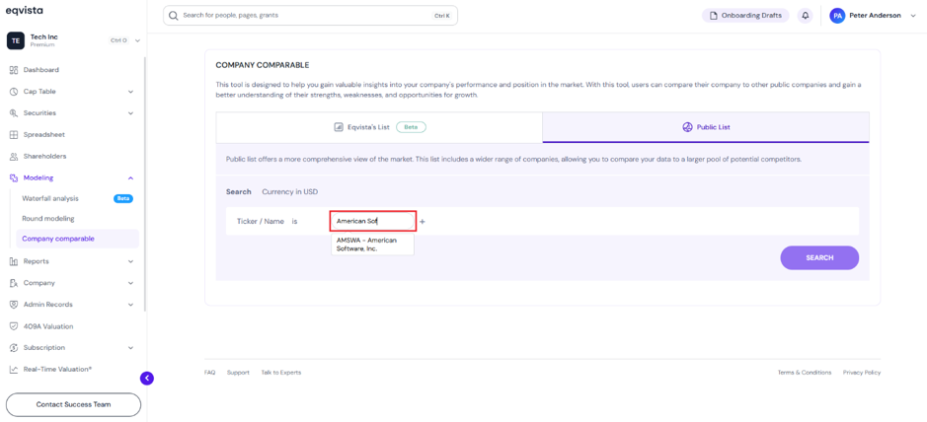Open Terms & Conditions link
The image size is (927, 422).
(x=804, y=373)
